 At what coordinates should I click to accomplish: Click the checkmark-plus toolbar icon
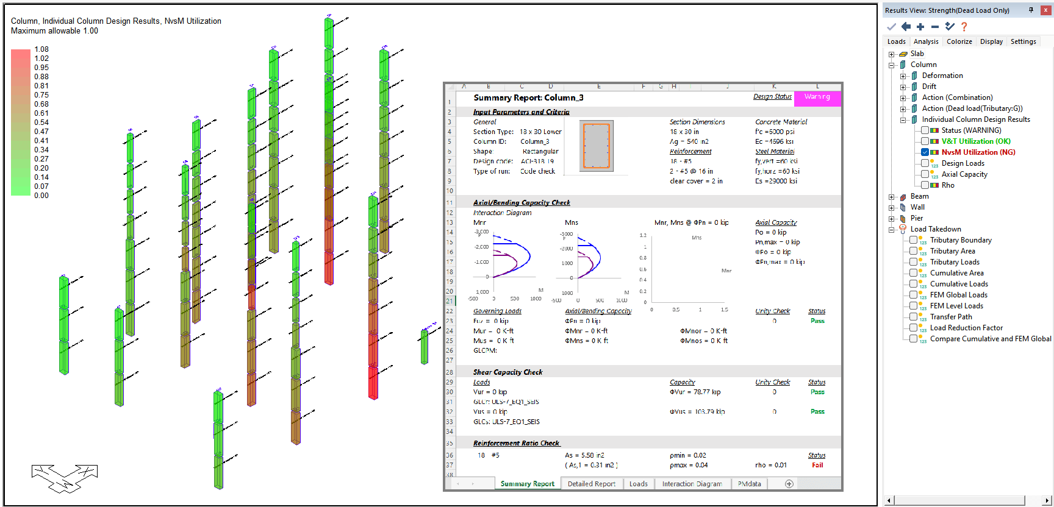pyautogui.click(x=950, y=27)
